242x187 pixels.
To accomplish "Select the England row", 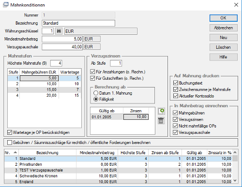I will (118, 181).
